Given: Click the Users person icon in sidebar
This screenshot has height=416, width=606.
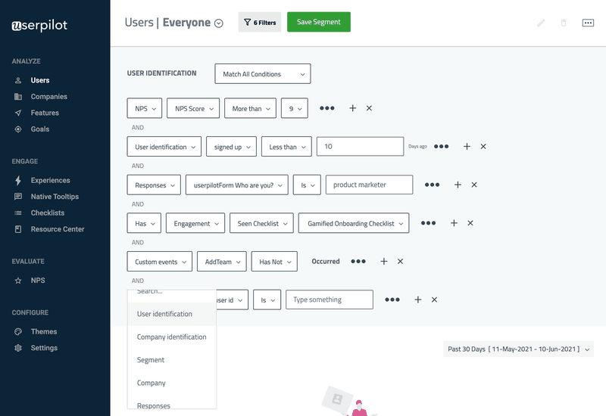Looking at the screenshot, I should [17, 81].
